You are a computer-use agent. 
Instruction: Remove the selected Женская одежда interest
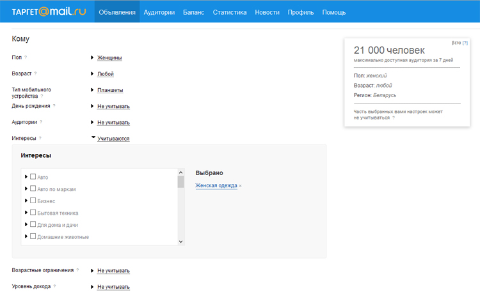240,186
